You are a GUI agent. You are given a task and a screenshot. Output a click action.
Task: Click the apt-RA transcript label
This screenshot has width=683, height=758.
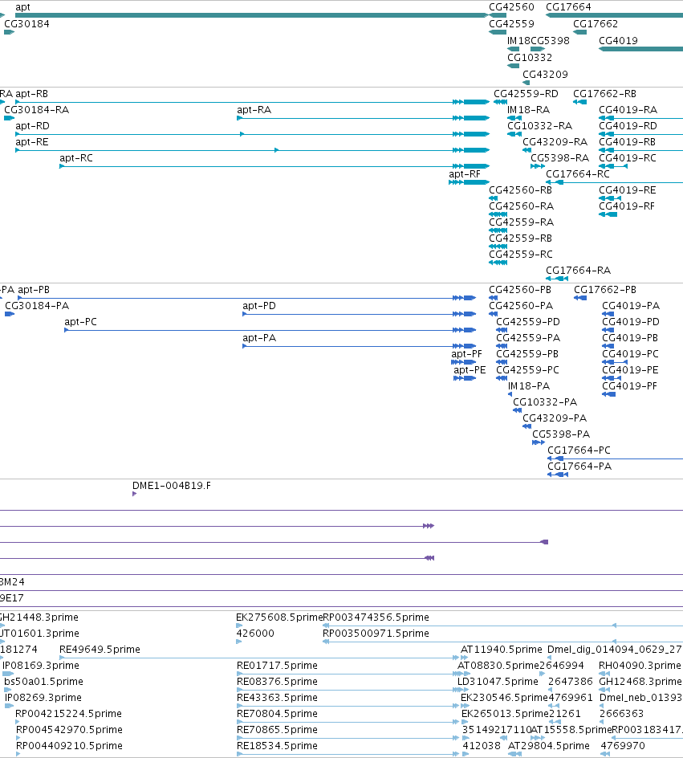click(x=254, y=110)
